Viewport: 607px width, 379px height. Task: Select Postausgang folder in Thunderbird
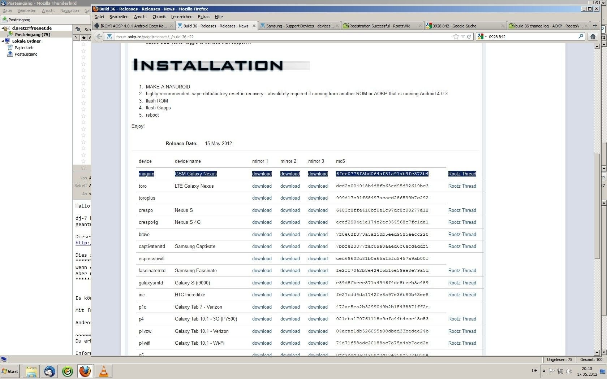click(26, 54)
